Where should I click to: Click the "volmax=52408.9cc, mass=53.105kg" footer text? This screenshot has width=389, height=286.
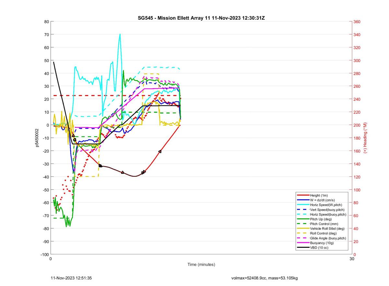tap(265, 278)
